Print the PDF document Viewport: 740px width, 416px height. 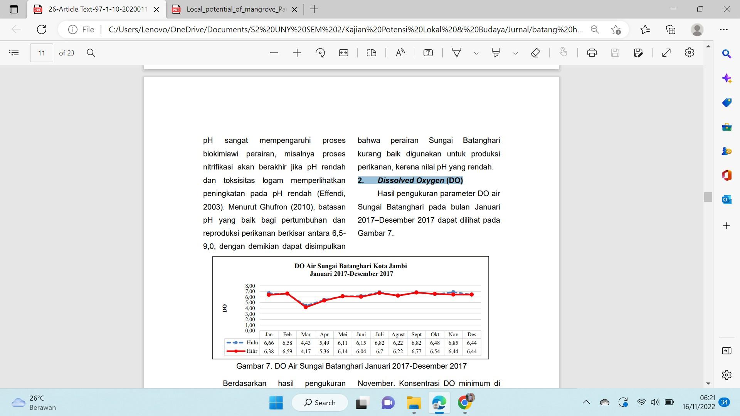pyautogui.click(x=592, y=53)
